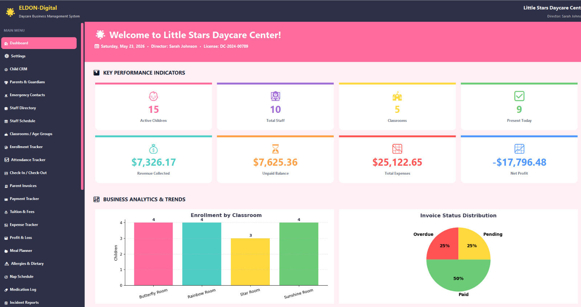The image size is (581, 307).
Task: Click the Invoice Status Distribution chart title
Action: [458, 216]
